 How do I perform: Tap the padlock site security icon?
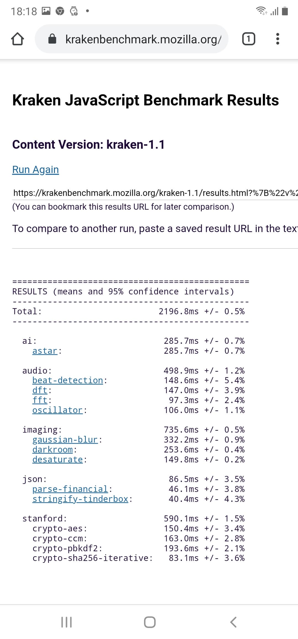(52, 39)
